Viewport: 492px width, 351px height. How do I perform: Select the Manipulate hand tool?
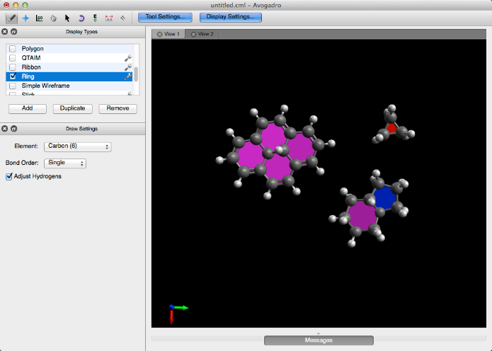(53, 17)
